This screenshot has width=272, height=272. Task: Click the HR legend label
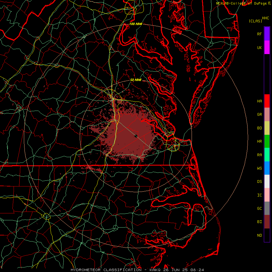click(x=259, y=141)
